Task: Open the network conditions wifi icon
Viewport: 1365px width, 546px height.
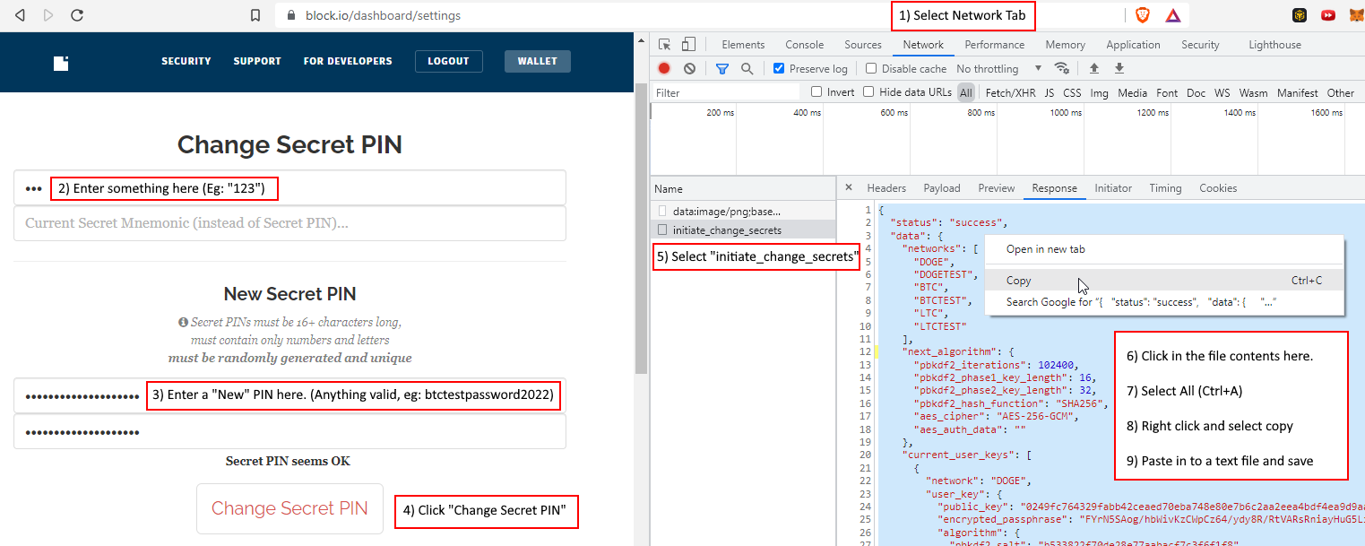Action: coord(1061,68)
